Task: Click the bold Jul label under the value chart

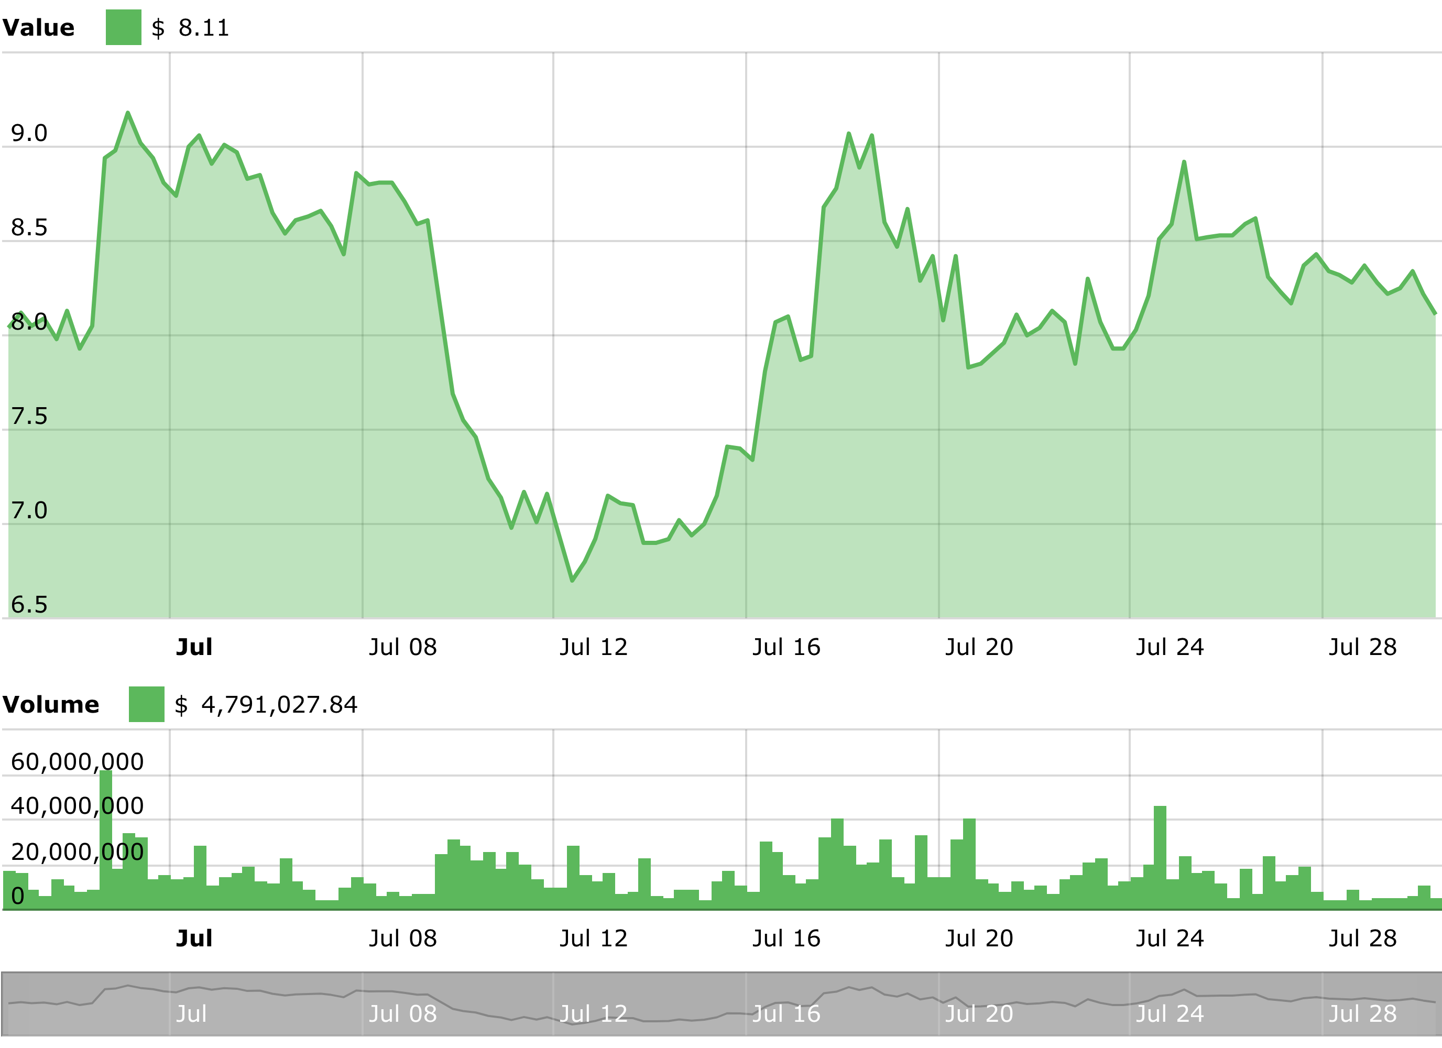Action: 194,647
